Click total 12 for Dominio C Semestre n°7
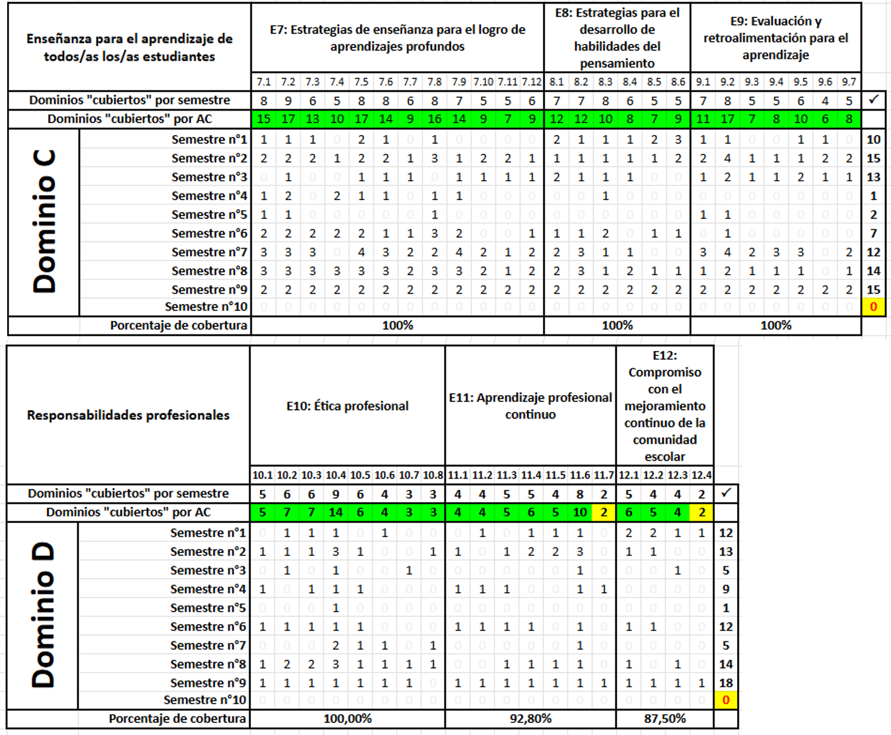Viewport: 891px width, 735px height. tap(874, 252)
